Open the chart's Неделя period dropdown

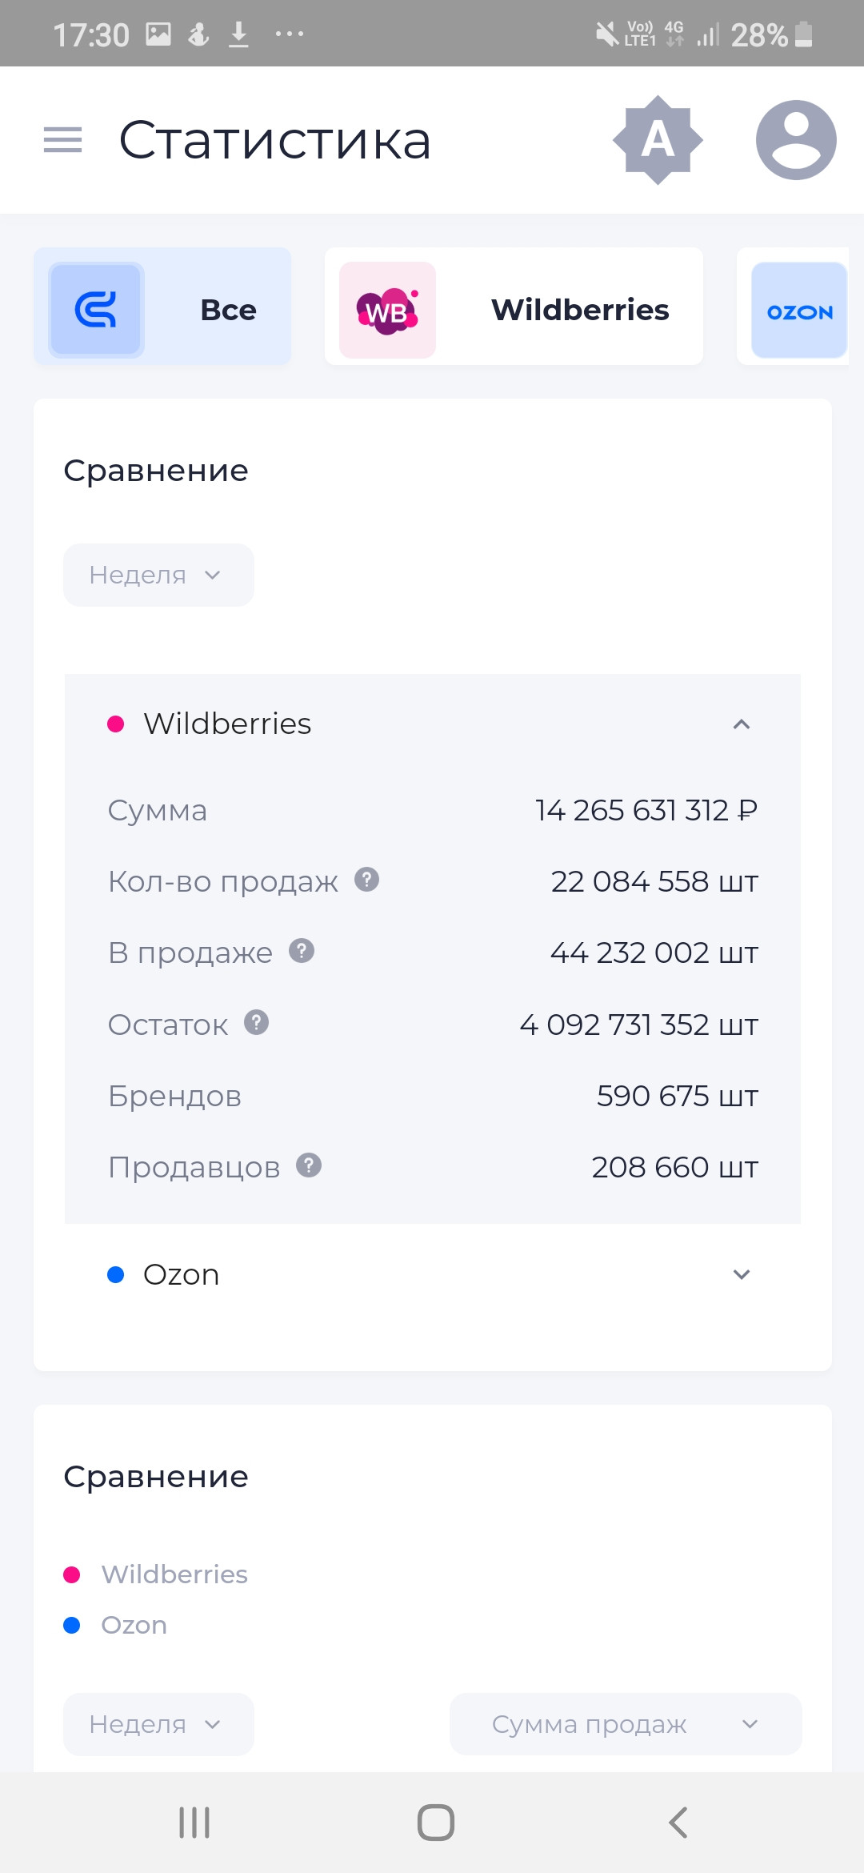tap(158, 1724)
